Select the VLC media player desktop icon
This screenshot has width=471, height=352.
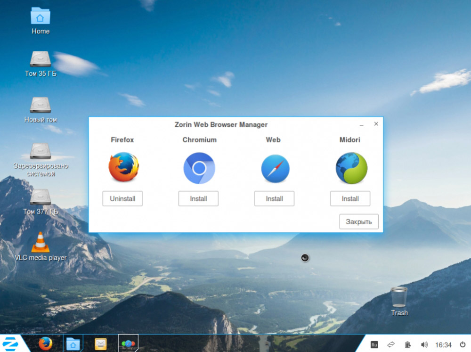pyautogui.click(x=41, y=247)
